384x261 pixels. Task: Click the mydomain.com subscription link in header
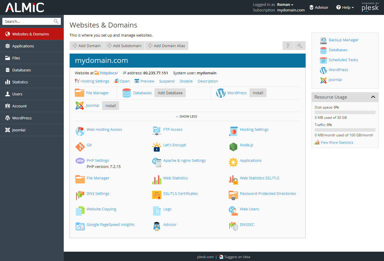point(291,10)
